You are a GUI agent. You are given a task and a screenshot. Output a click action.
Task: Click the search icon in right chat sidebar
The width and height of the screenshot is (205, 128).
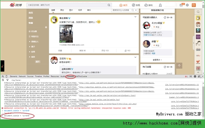point(198,12)
